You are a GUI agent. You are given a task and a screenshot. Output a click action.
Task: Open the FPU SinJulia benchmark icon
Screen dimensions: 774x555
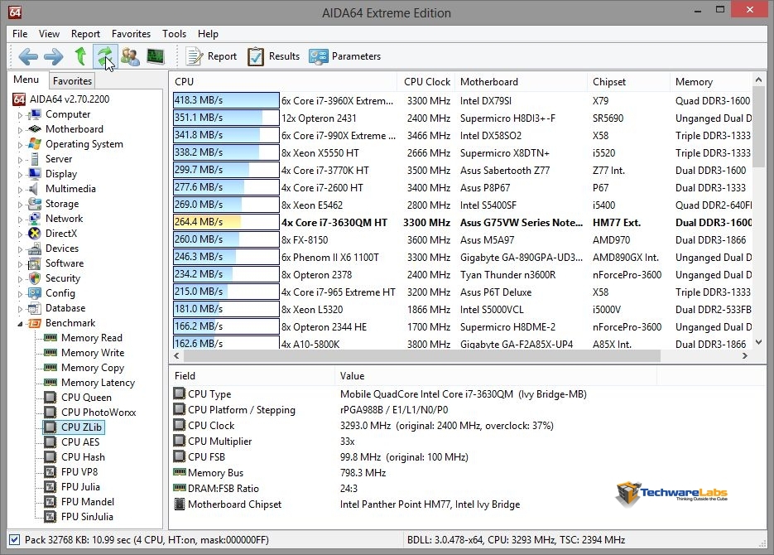pyautogui.click(x=50, y=517)
